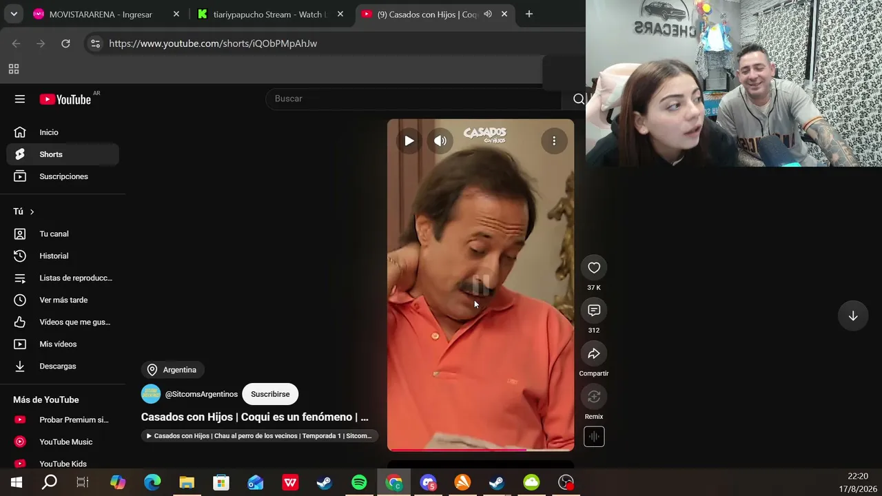Share this Short using Compartir
Viewport: 882px width, 496px height.
pyautogui.click(x=594, y=354)
